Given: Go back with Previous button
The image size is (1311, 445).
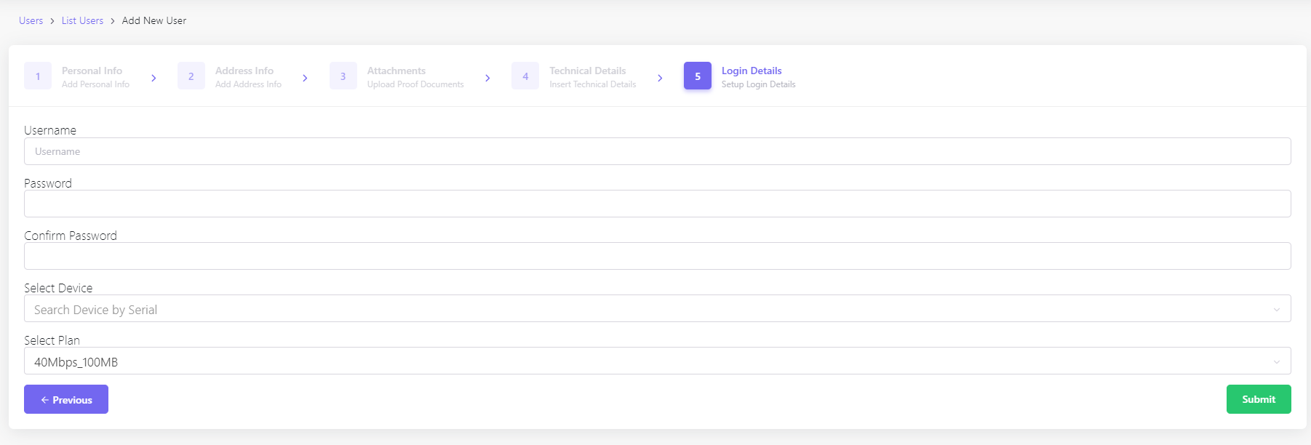Looking at the screenshot, I should click(66, 399).
